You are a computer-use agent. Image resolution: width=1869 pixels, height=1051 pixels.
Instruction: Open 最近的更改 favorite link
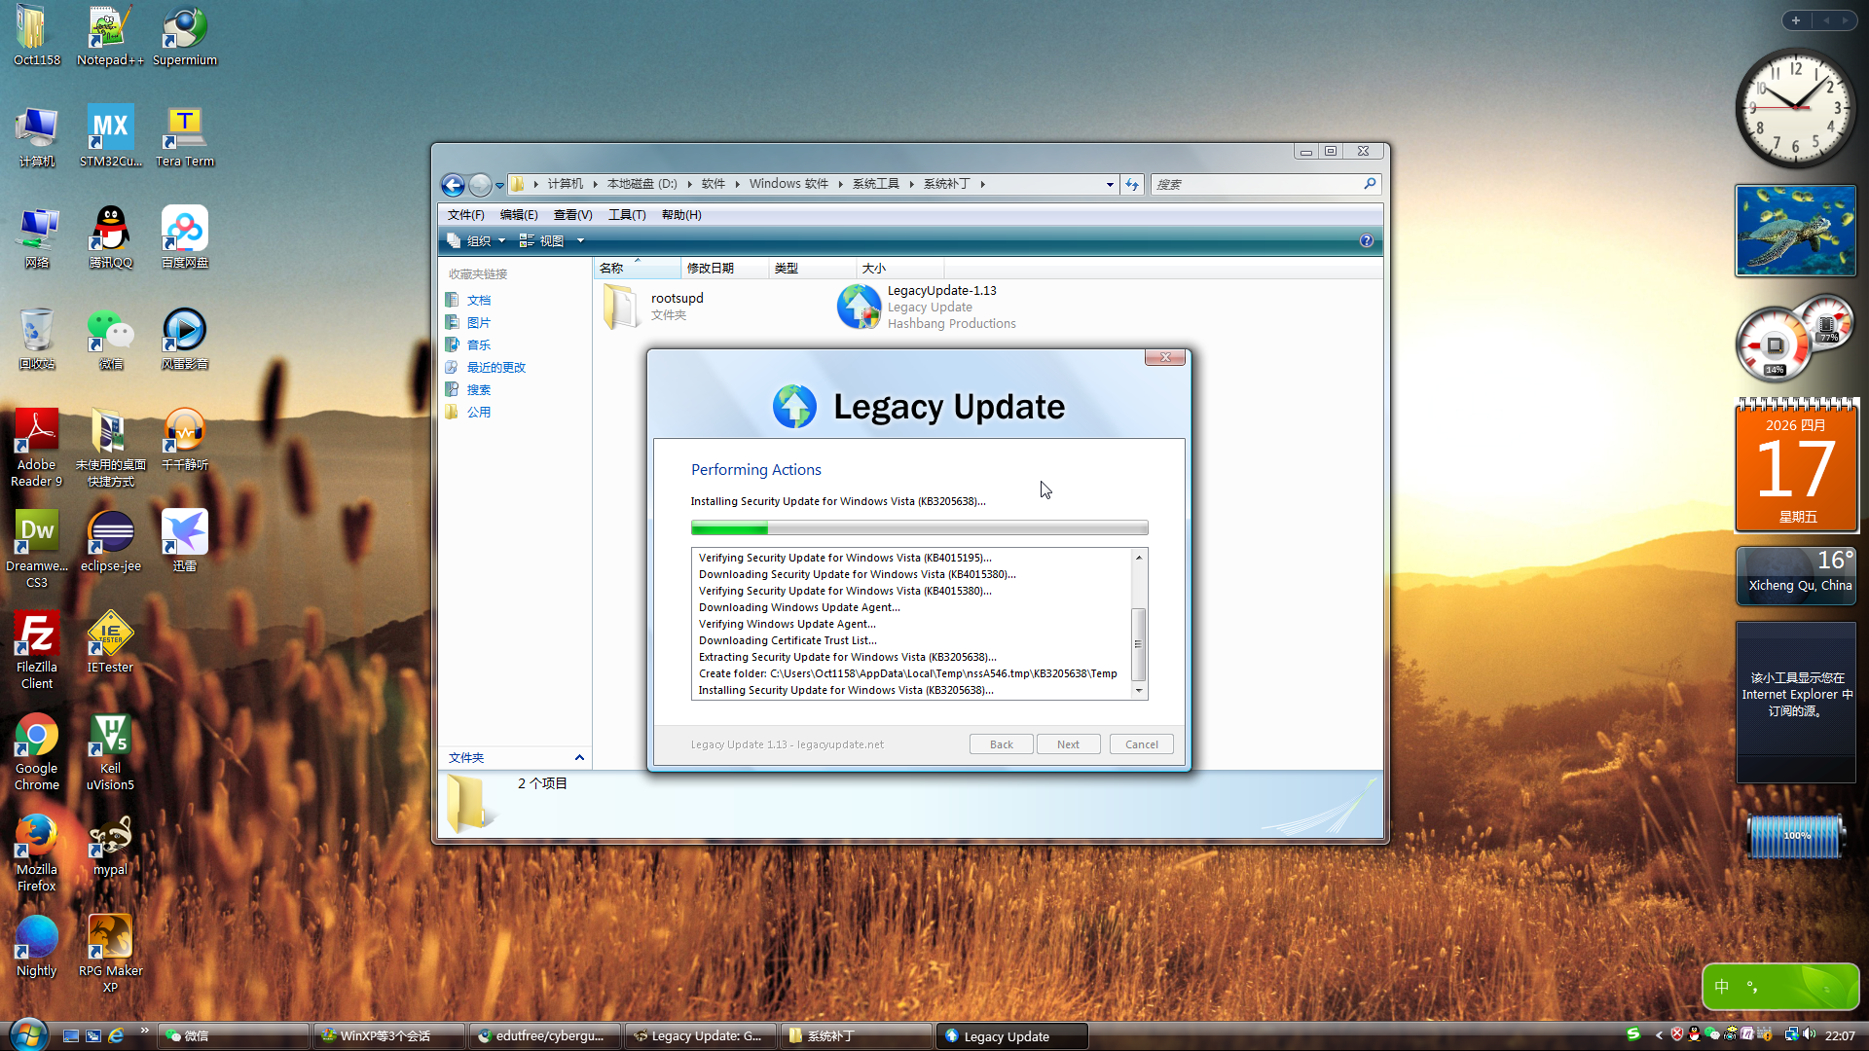tap(495, 367)
